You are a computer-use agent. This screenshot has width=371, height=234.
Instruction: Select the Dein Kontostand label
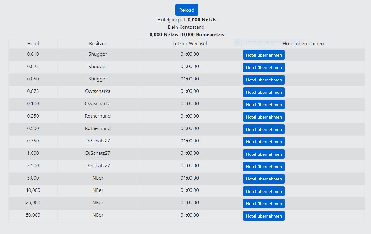click(x=187, y=27)
